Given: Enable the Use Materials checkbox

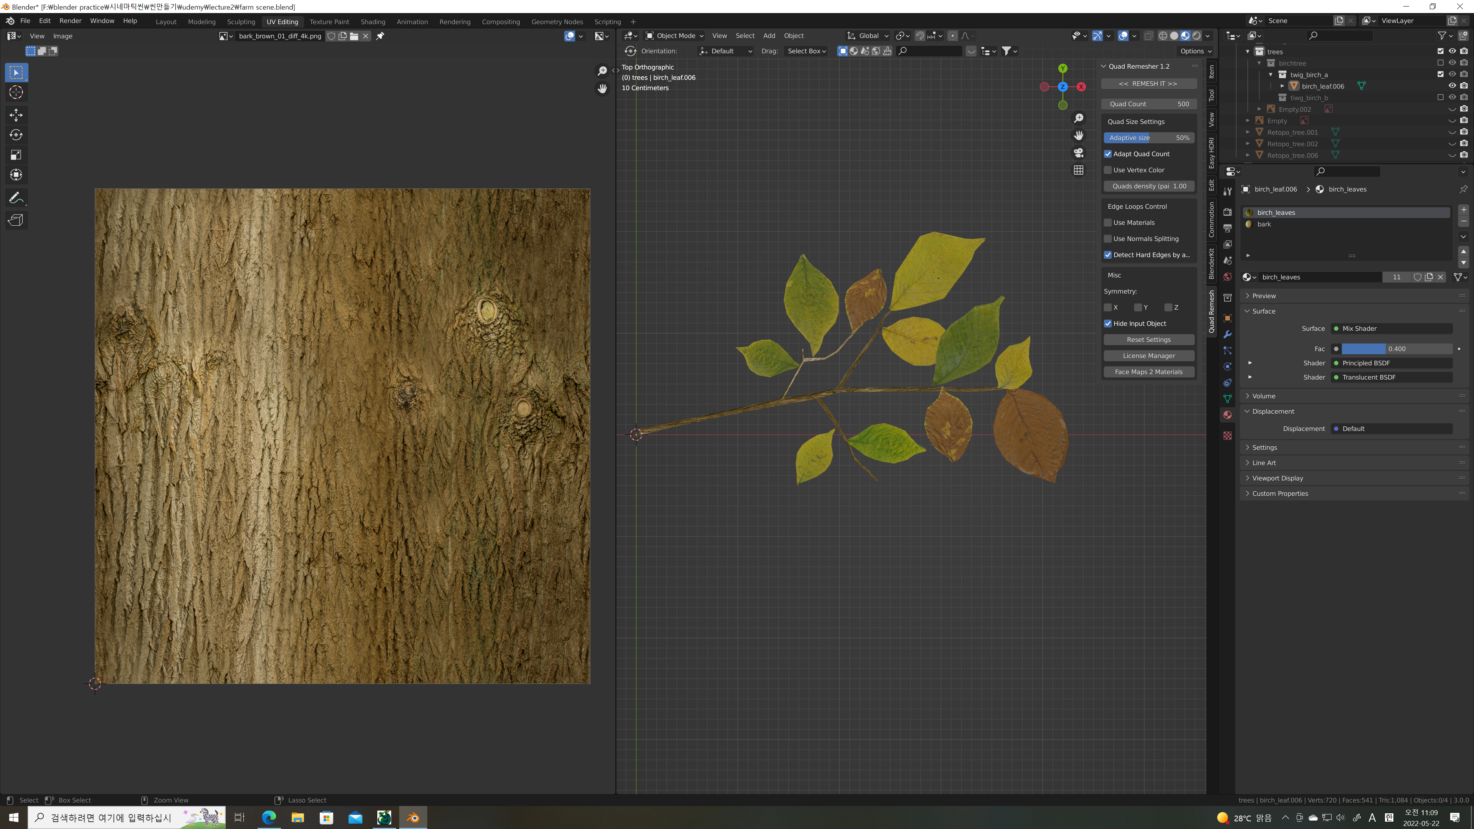Looking at the screenshot, I should point(1108,223).
